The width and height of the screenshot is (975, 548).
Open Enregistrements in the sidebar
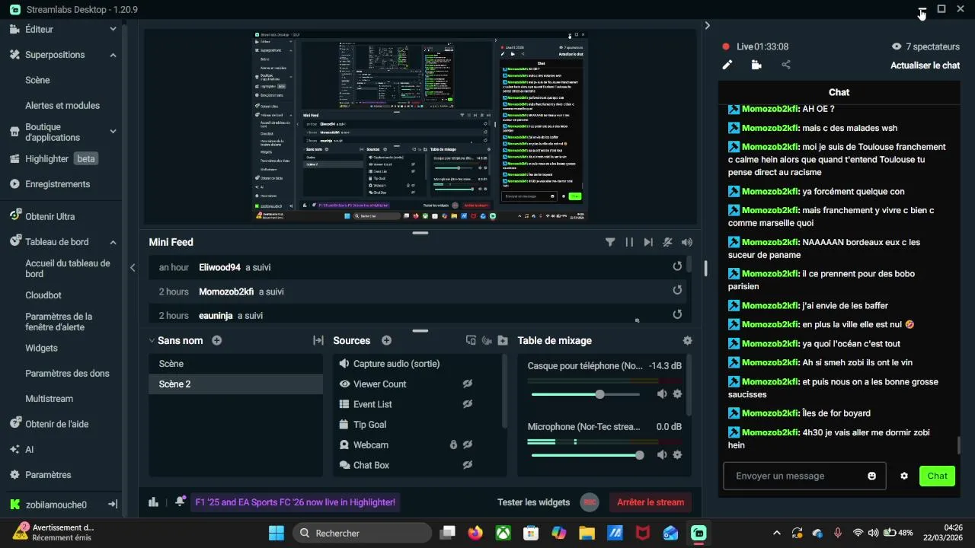[x=57, y=184]
